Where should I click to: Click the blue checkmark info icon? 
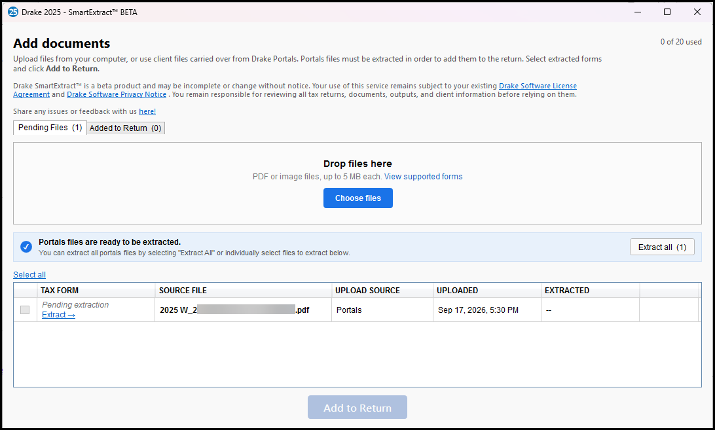pyautogui.click(x=26, y=247)
